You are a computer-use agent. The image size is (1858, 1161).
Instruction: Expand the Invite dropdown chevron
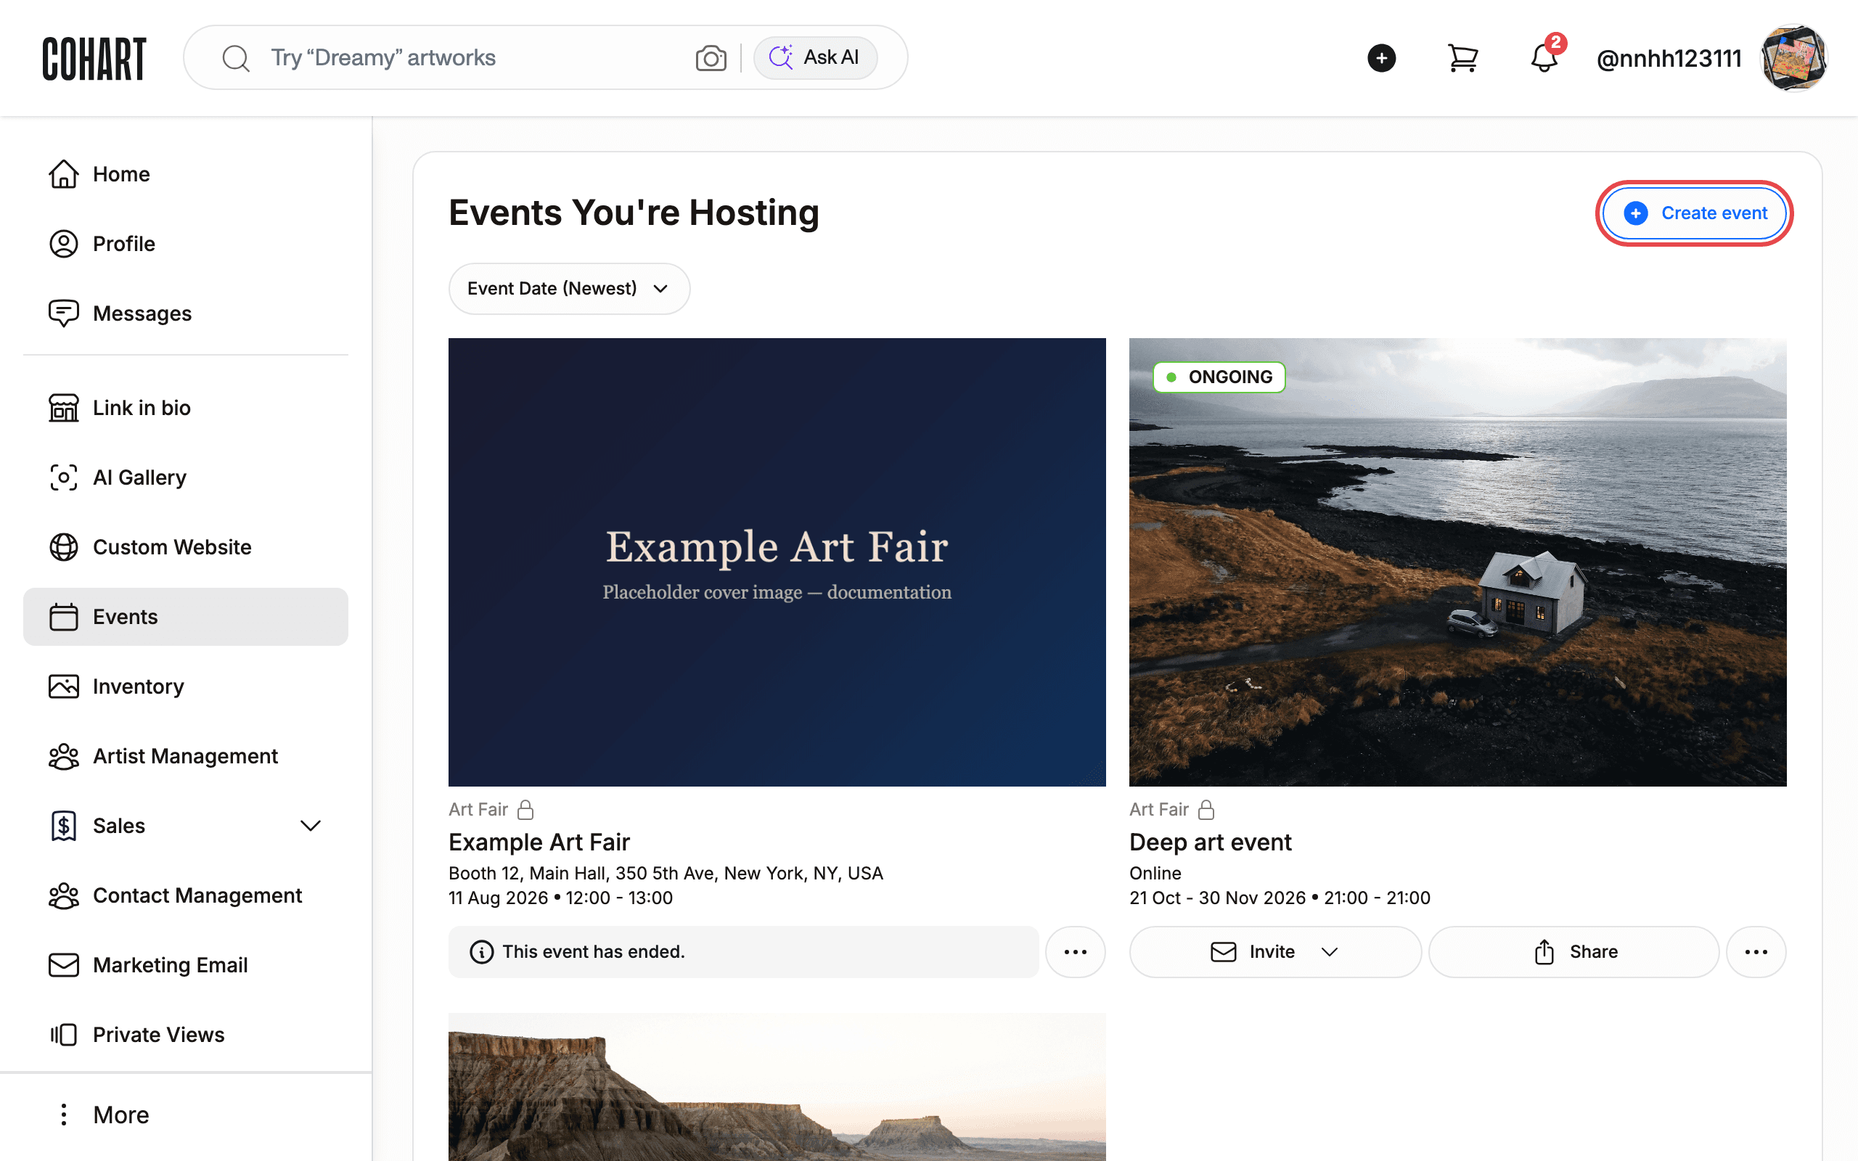click(1330, 952)
